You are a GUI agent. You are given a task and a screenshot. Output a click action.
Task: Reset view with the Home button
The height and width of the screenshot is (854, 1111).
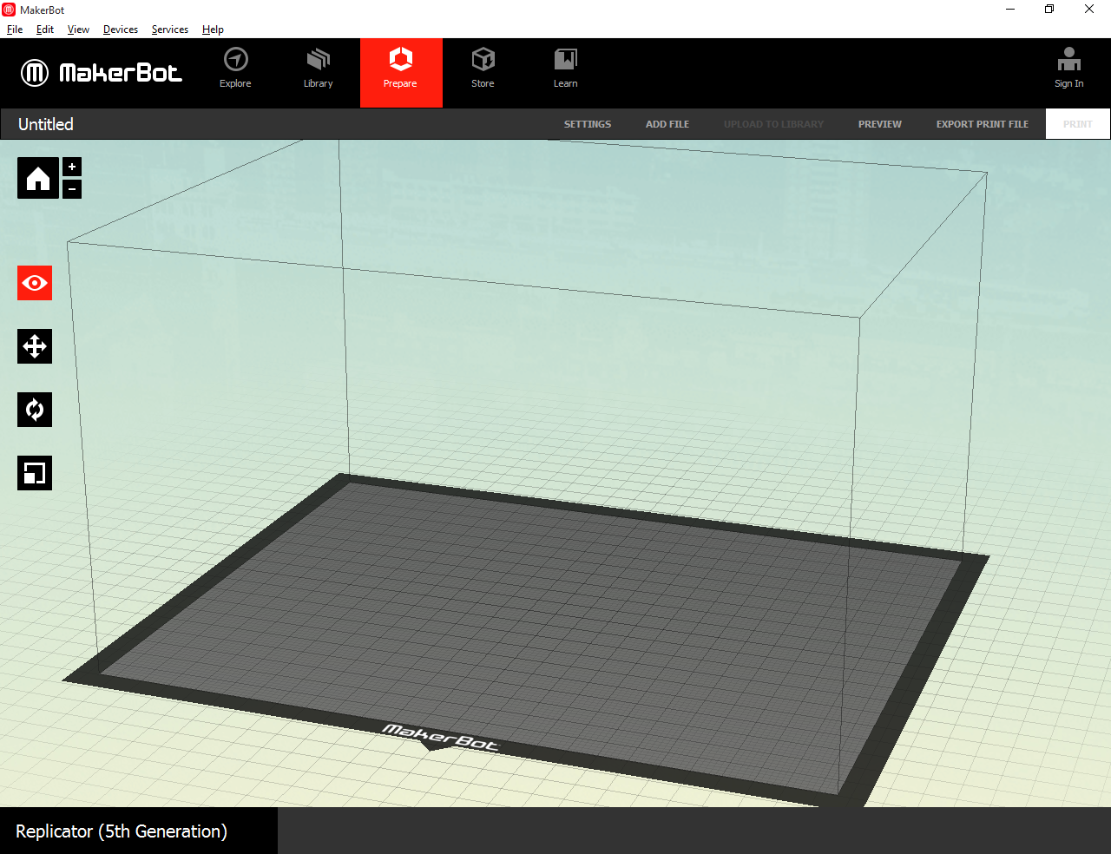38,178
